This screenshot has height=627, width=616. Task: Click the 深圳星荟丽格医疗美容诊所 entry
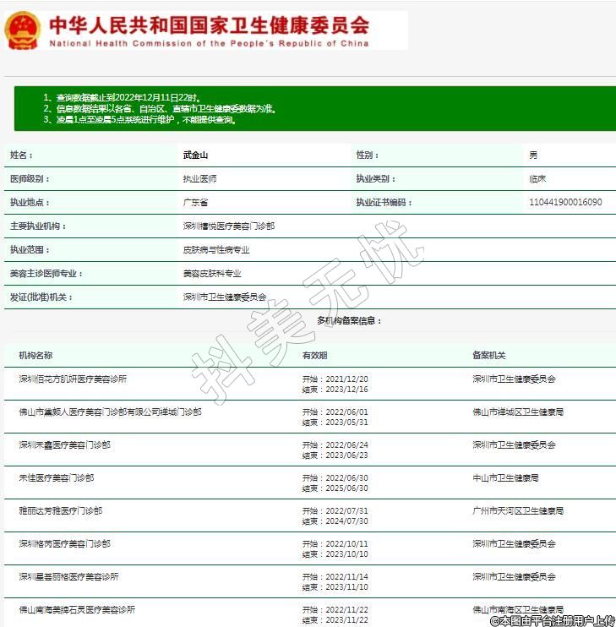68,576
